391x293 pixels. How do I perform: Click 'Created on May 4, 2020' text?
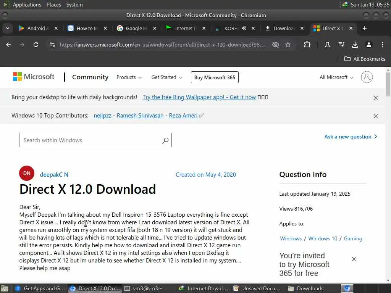click(x=206, y=175)
